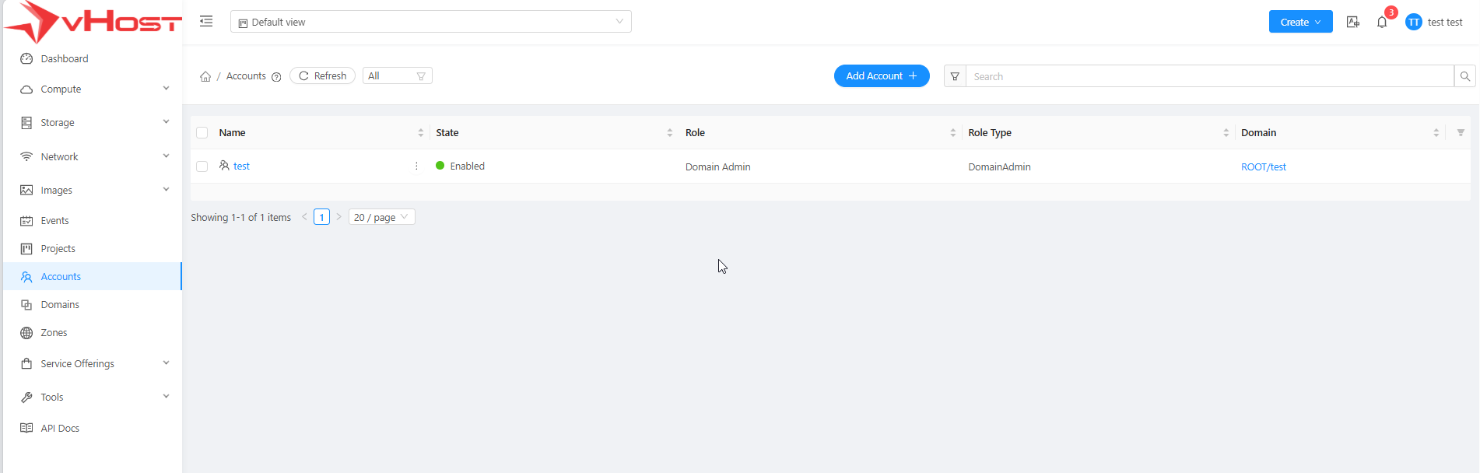Collapse the sidebar menu icon
The width and height of the screenshot is (1480, 473).
(206, 22)
